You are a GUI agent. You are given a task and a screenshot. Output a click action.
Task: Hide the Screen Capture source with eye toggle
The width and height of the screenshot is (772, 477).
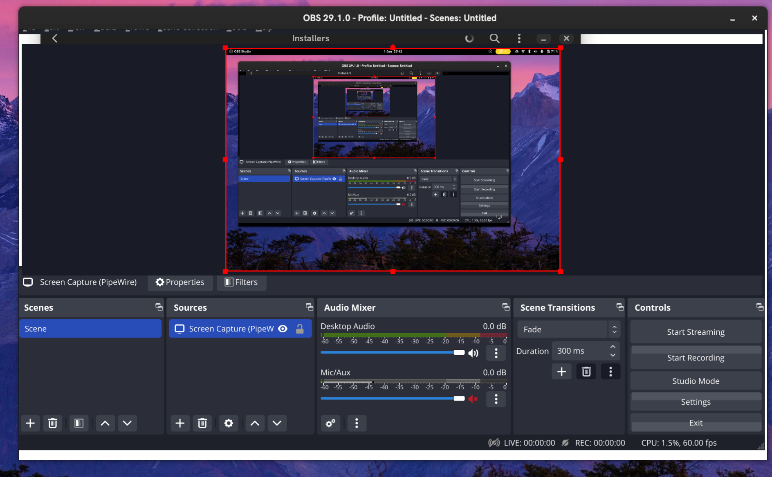click(x=283, y=328)
